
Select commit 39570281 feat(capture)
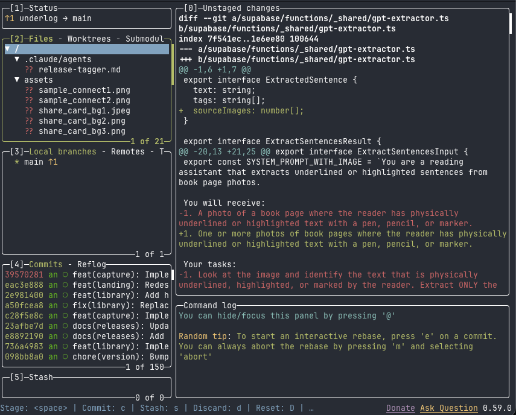click(x=86, y=274)
